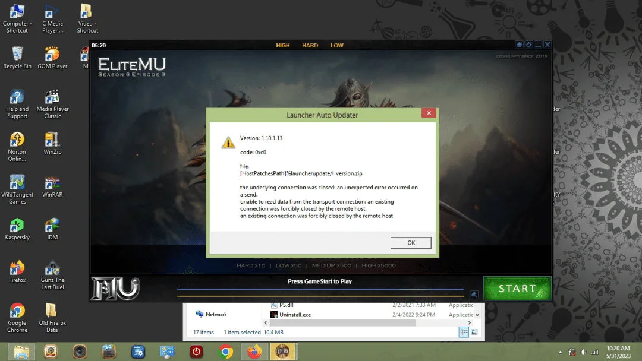Open Chrome from the taskbar
This screenshot has height=361, width=642.
pos(225,351)
